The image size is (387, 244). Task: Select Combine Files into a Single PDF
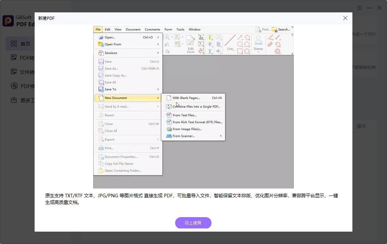196,106
